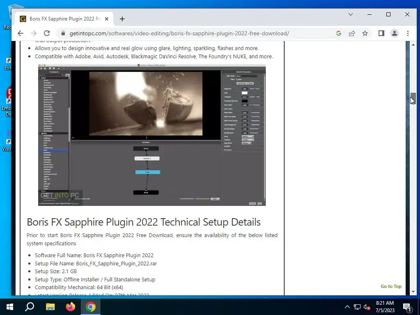The height and width of the screenshot is (315, 420).
Task: Click the padlock site info icon
Action: (x=63, y=33)
